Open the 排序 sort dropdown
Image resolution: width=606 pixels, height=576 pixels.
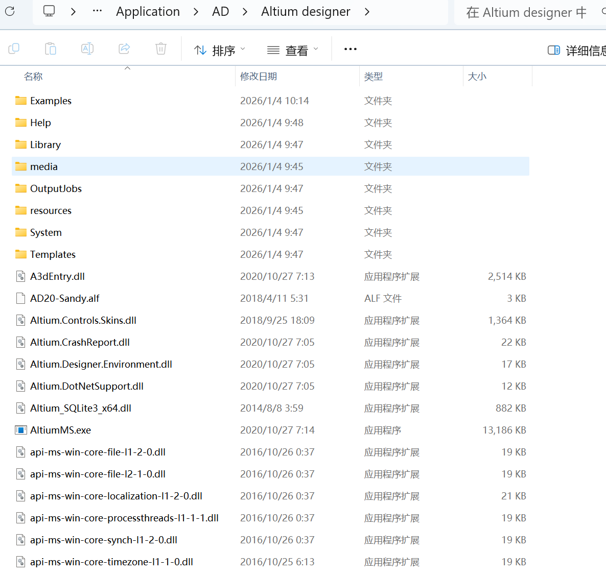click(x=220, y=50)
